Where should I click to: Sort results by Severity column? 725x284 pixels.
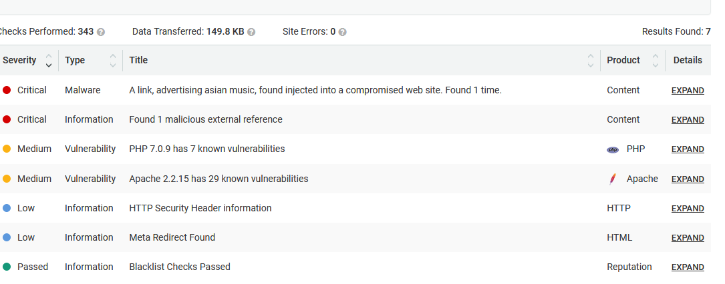click(x=48, y=61)
